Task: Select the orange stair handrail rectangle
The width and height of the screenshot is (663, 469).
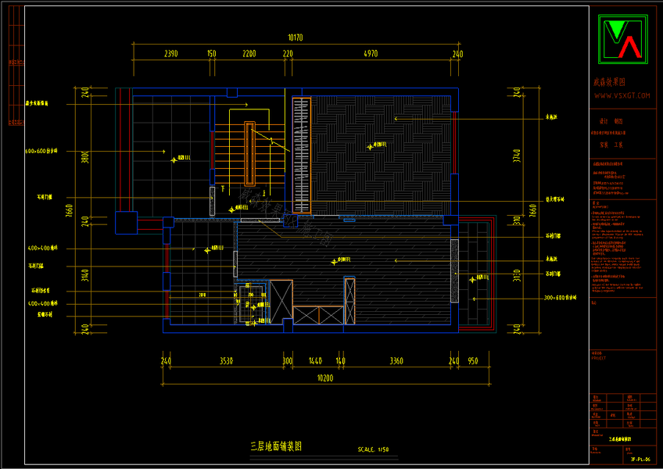Action: coord(249,154)
